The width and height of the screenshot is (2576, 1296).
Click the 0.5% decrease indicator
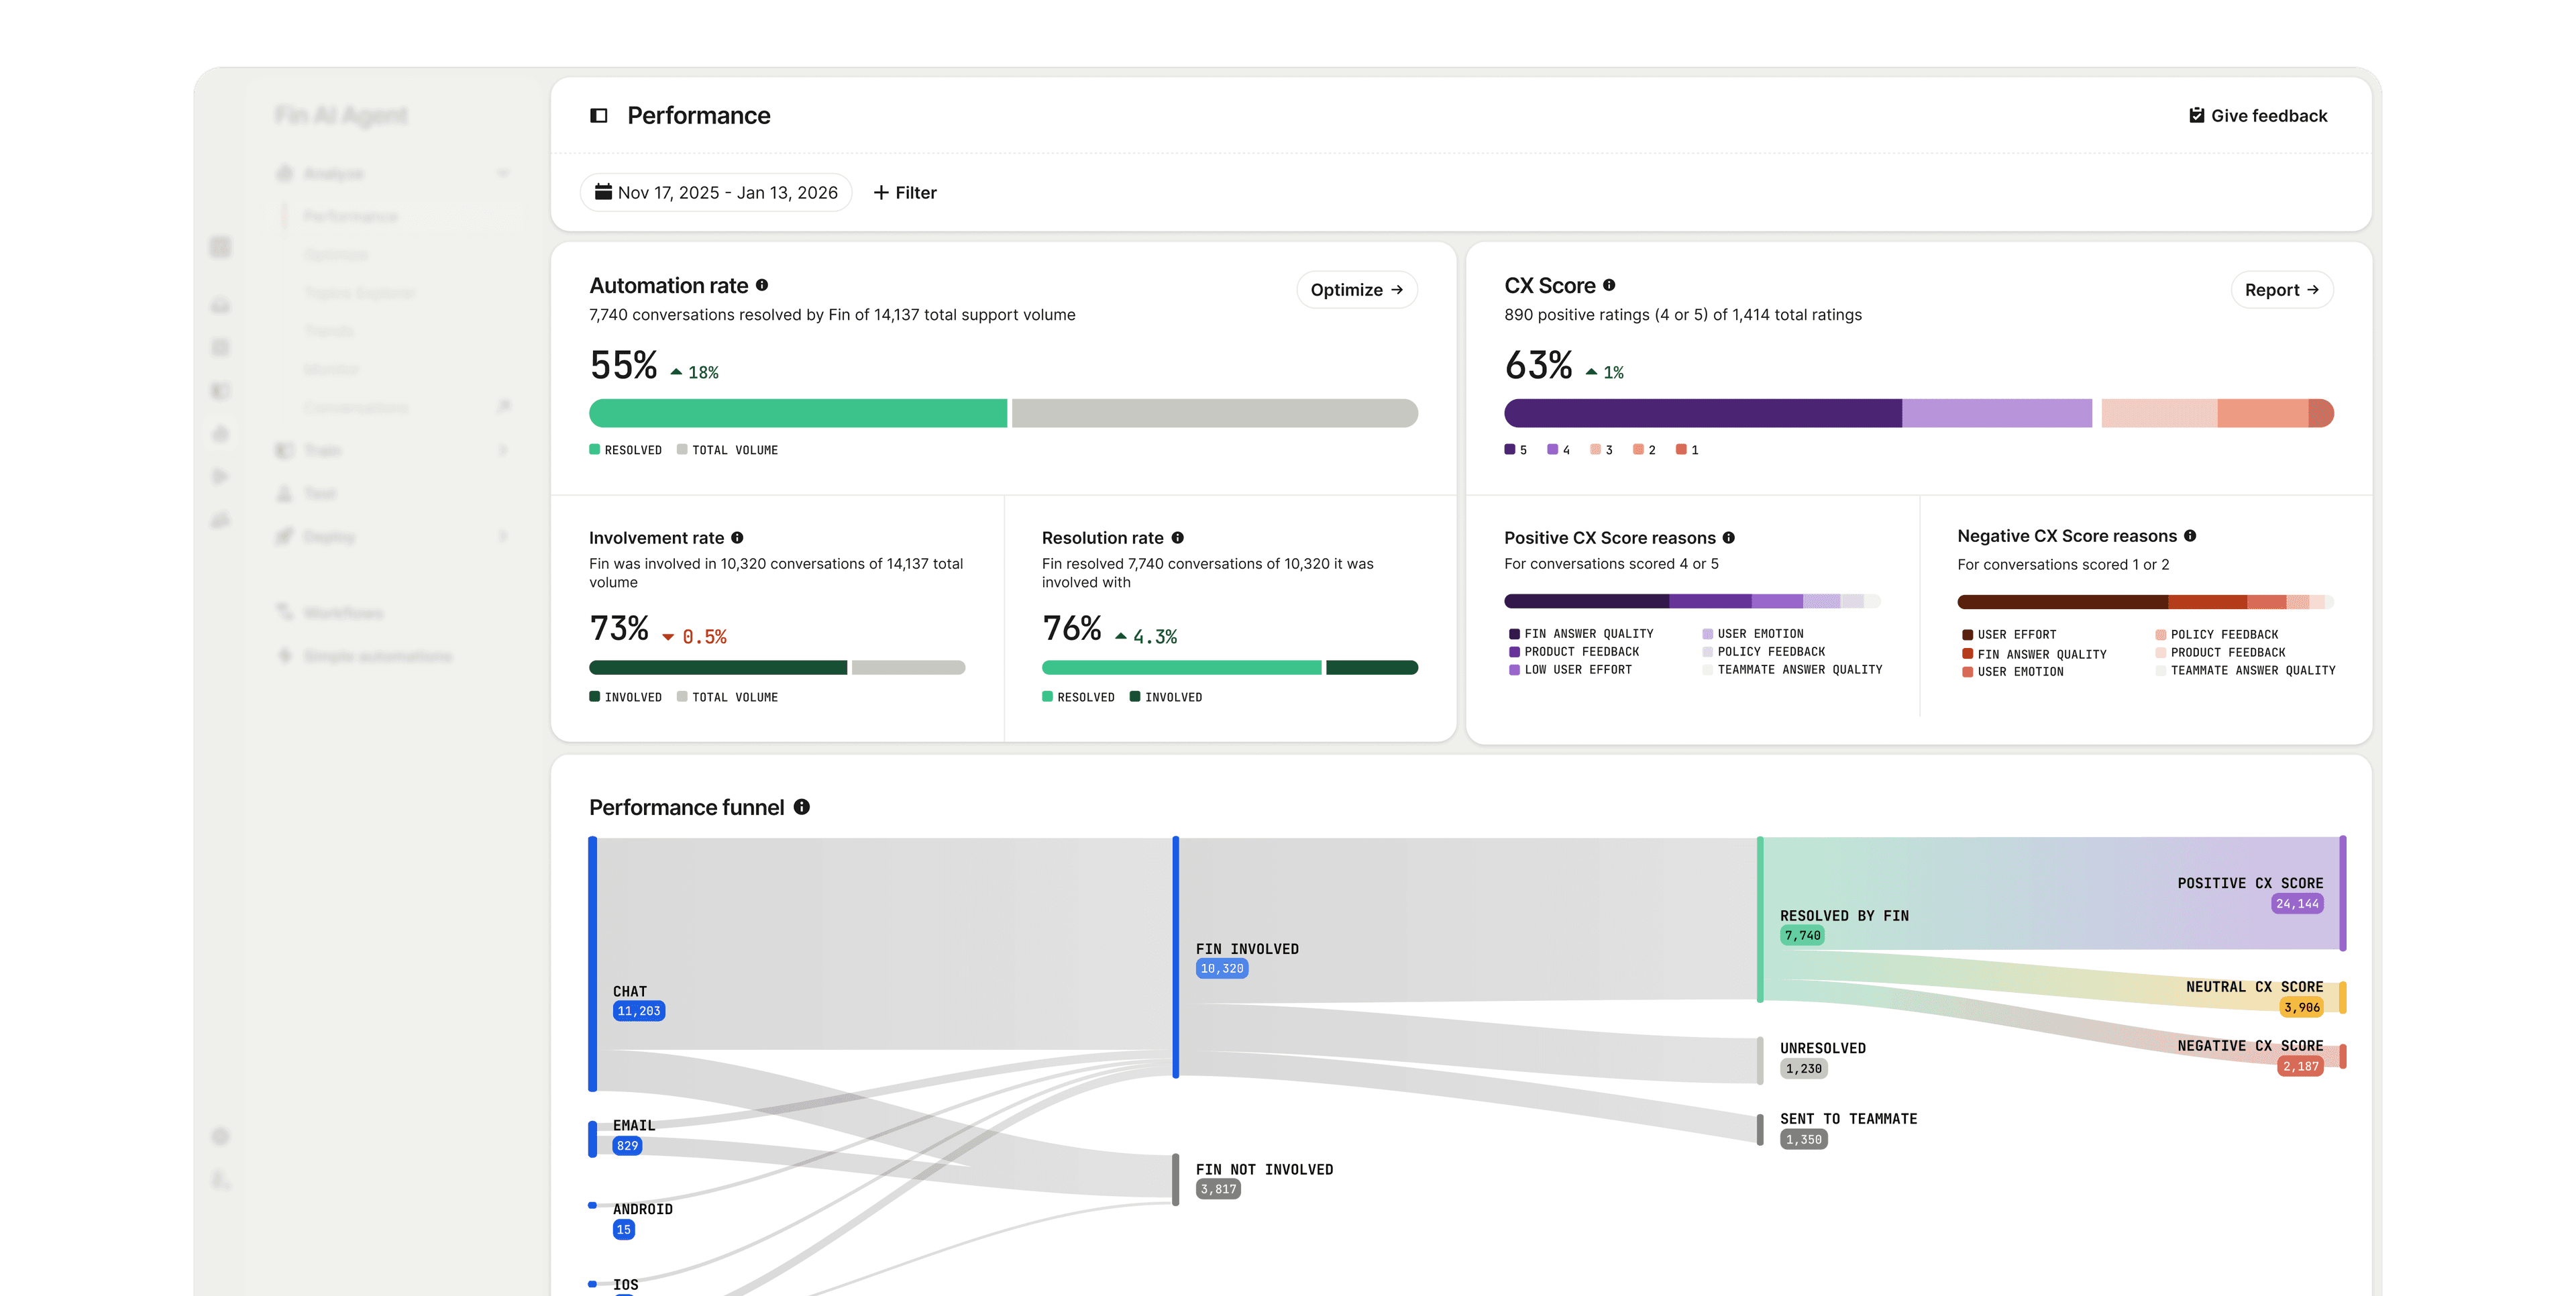pos(694,637)
